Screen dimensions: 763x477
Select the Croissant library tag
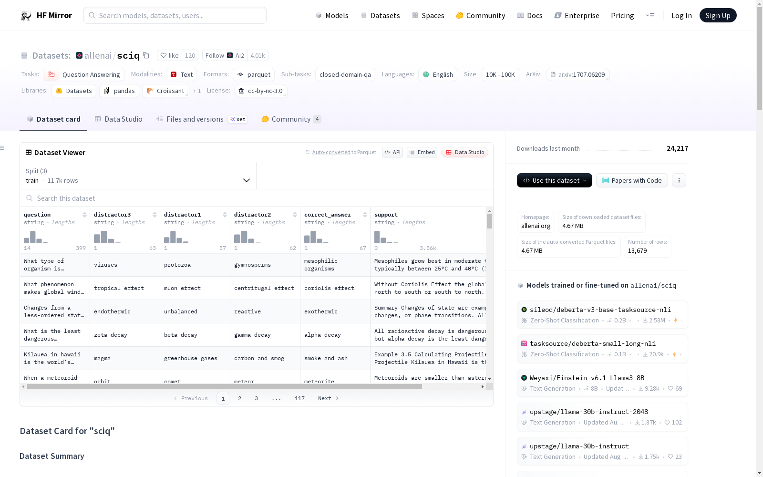coord(165,91)
